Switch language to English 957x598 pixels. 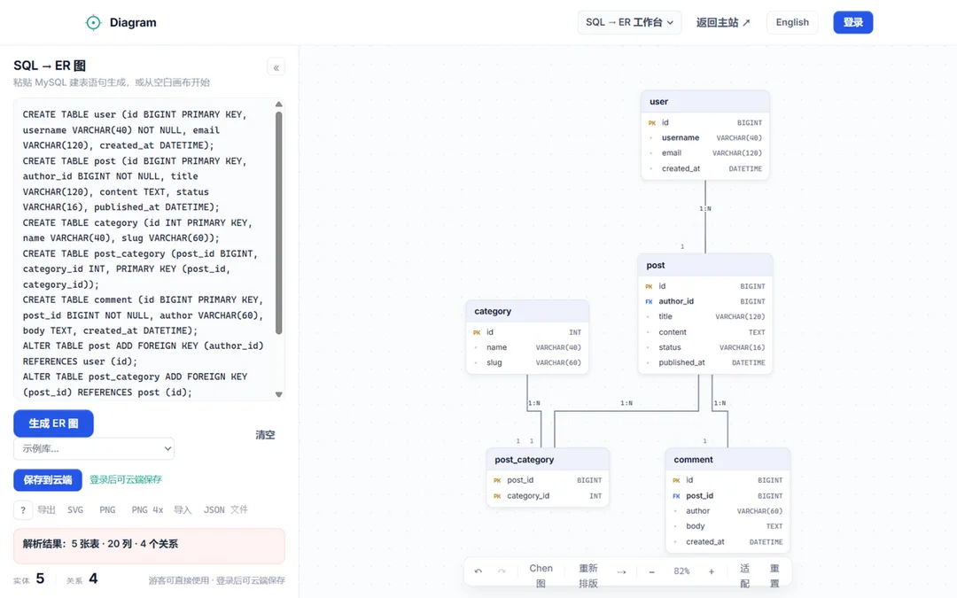(792, 22)
